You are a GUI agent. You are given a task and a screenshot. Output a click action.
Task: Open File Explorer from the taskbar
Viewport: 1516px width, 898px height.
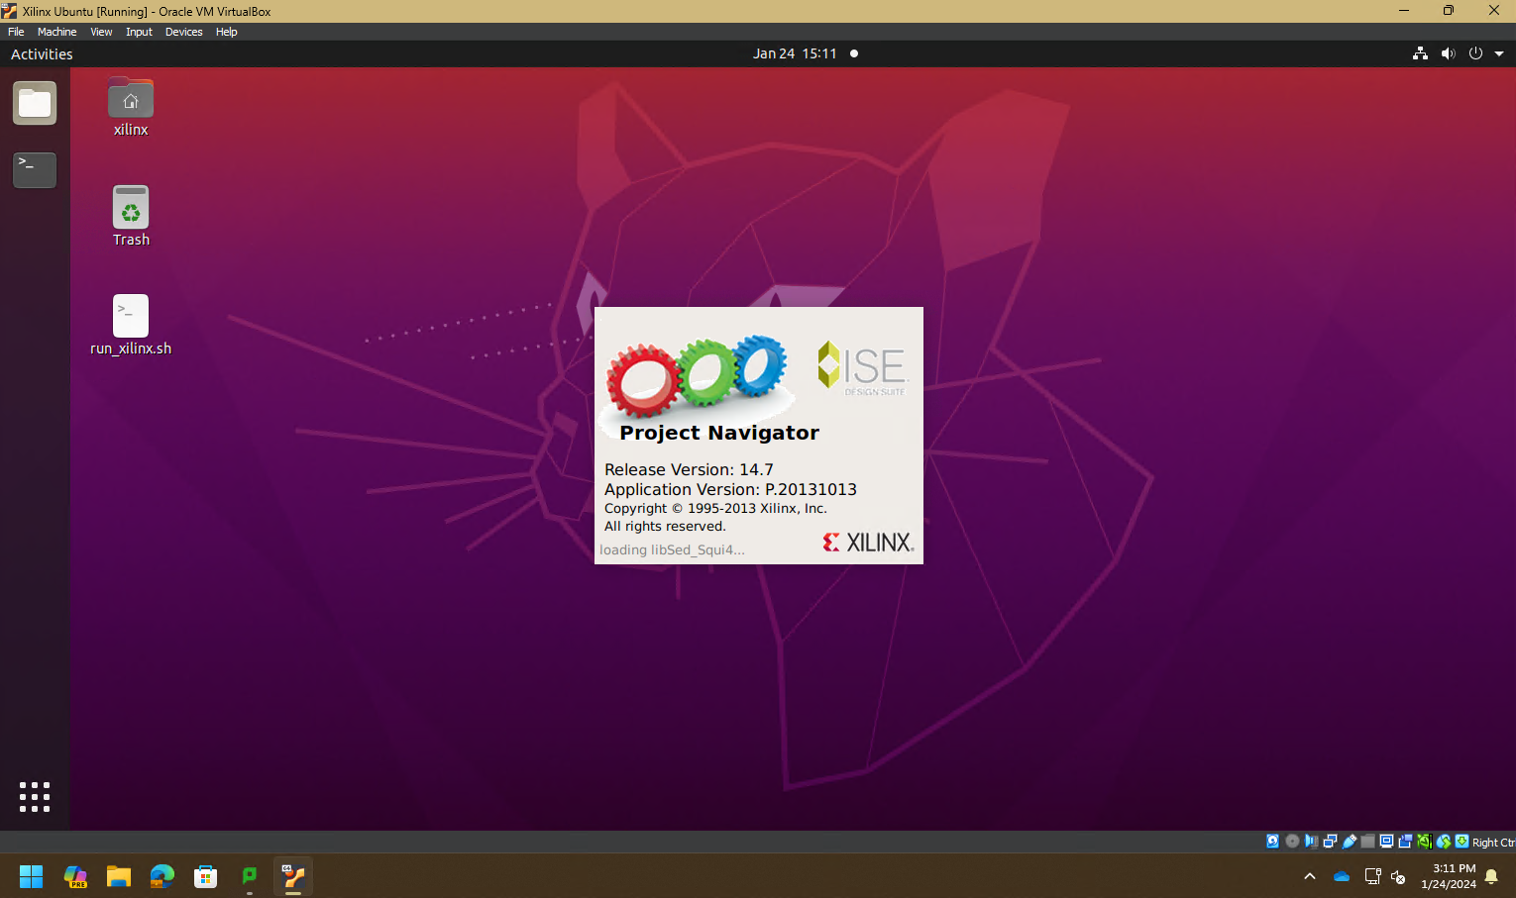tap(119, 876)
